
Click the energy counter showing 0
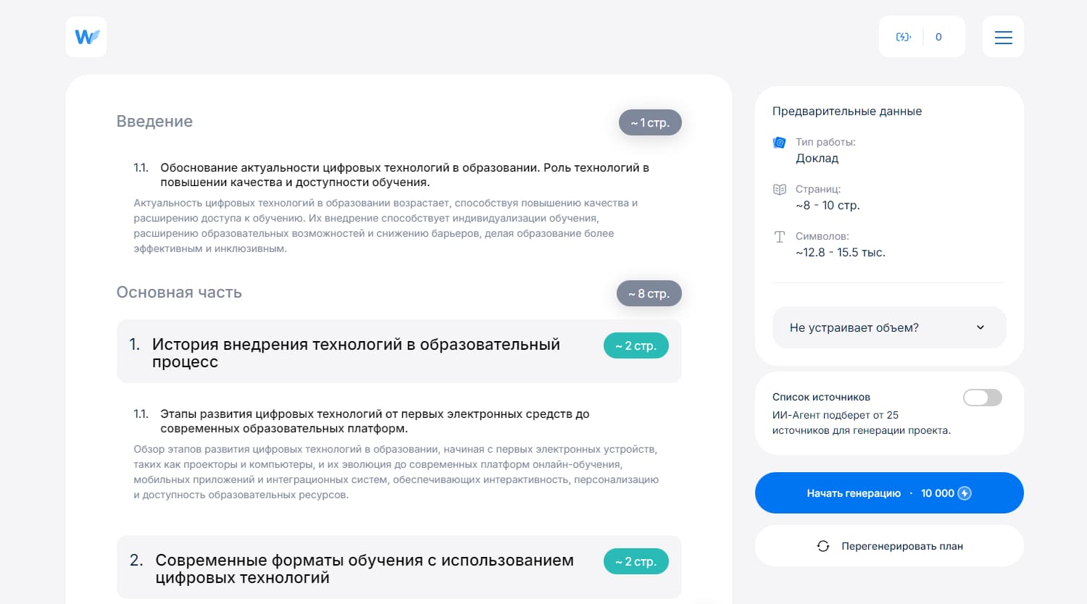coord(938,36)
